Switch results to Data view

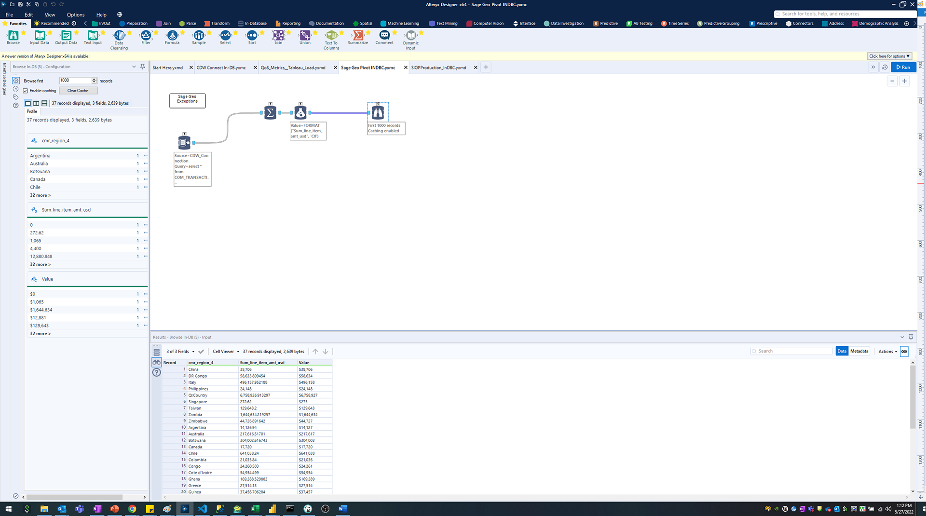coord(842,351)
